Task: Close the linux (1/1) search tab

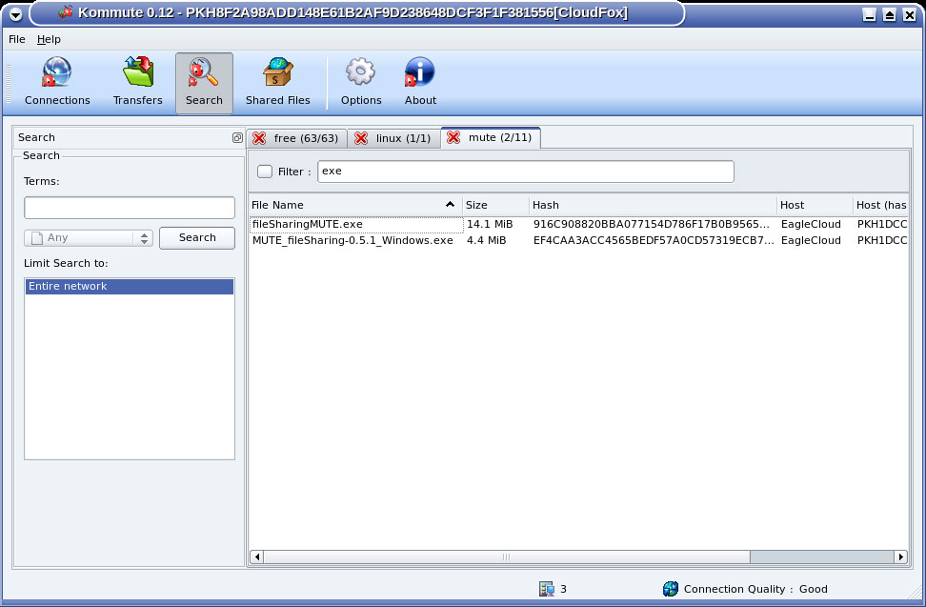Action: pos(361,138)
